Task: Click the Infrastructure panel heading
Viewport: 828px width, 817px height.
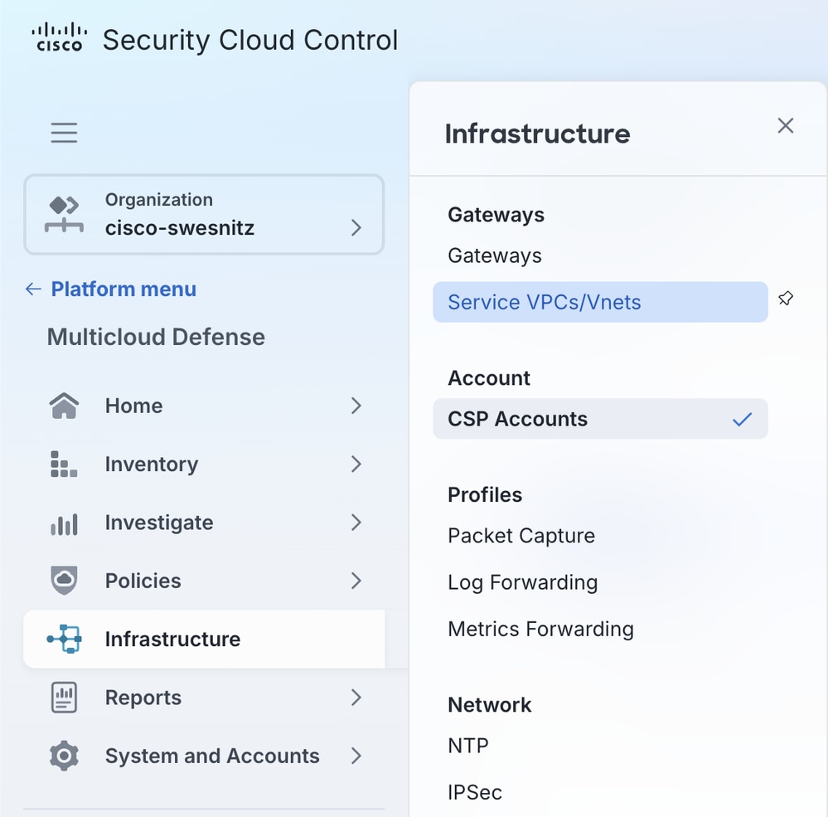Action: [x=538, y=134]
